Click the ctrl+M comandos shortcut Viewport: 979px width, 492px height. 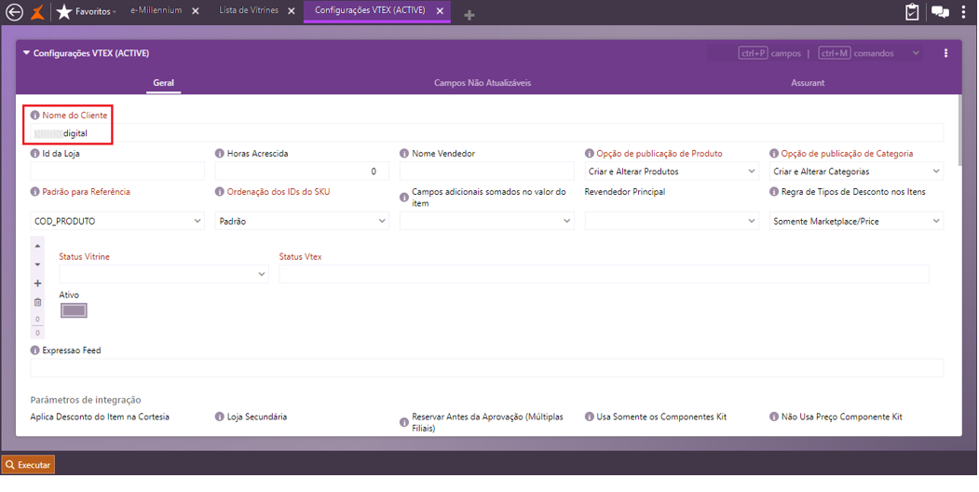tap(856, 54)
